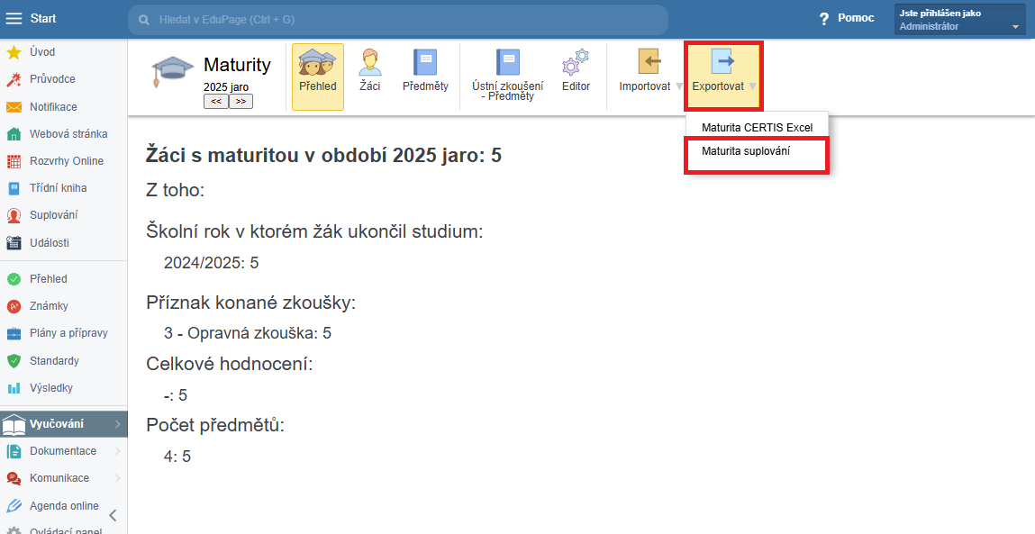1035x534 pixels.
Task: Open Plány a přípravy briefcase icon
Action: [x=14, y=333]
